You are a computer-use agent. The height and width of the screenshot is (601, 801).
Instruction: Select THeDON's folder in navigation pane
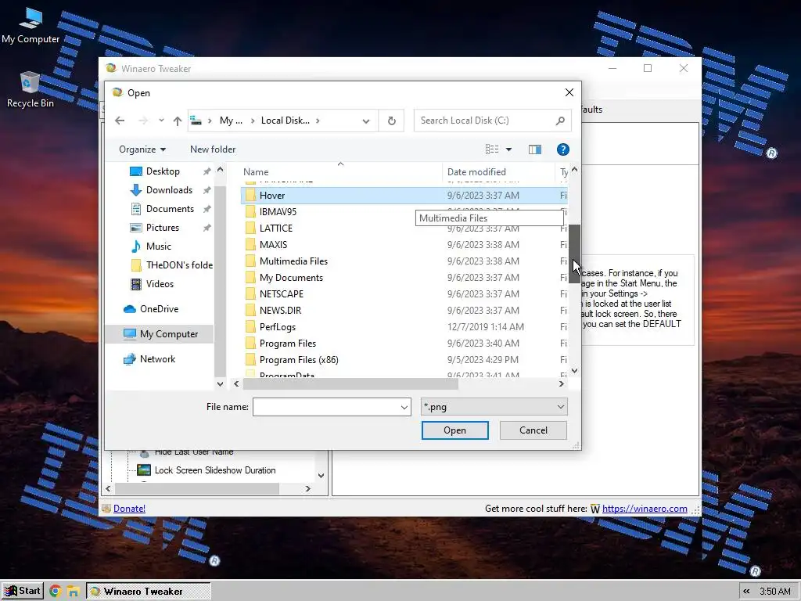[171, 265]
